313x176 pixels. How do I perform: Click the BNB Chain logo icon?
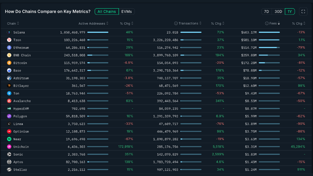[x=9, y=55]
